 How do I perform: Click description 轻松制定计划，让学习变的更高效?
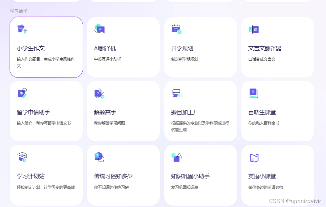pyautogui.click(x=46, y=187)
